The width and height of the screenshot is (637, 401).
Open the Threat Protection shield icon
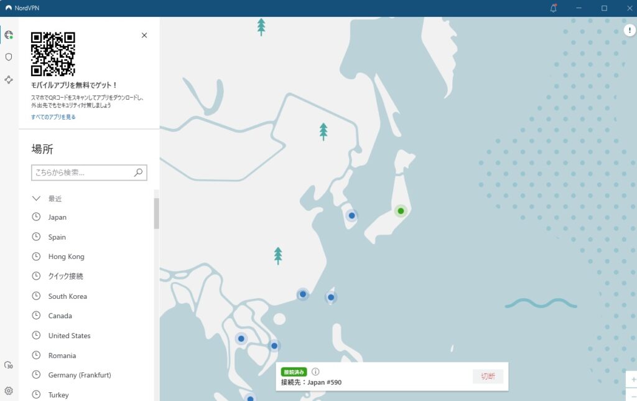coord(9,57)
